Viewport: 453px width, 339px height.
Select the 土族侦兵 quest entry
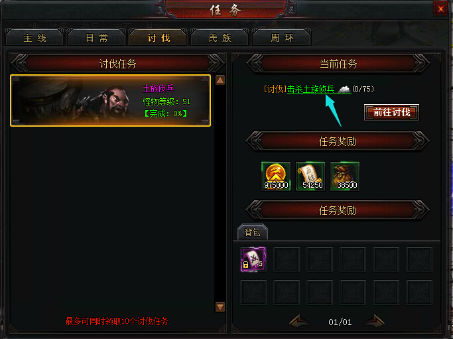[x=110, y=101]
